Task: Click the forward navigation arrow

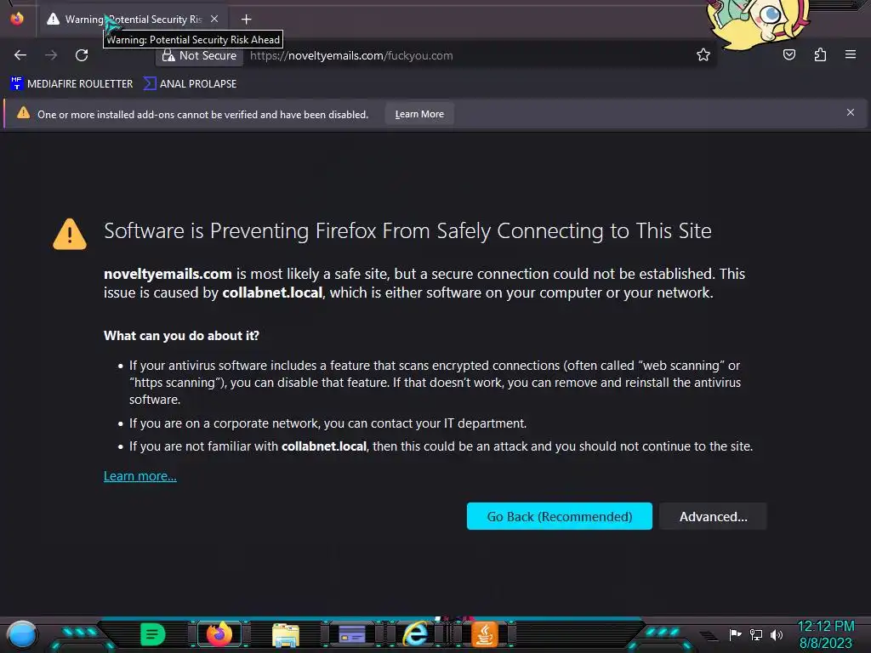Action: tap(51, 55)
